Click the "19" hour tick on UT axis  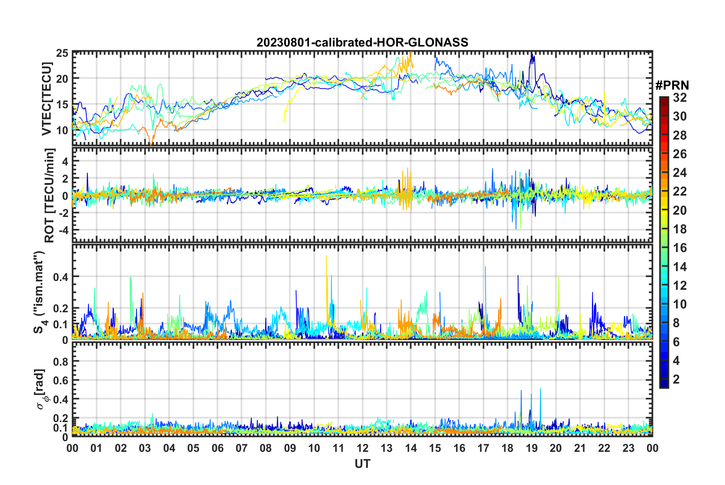tap(532, 448)
